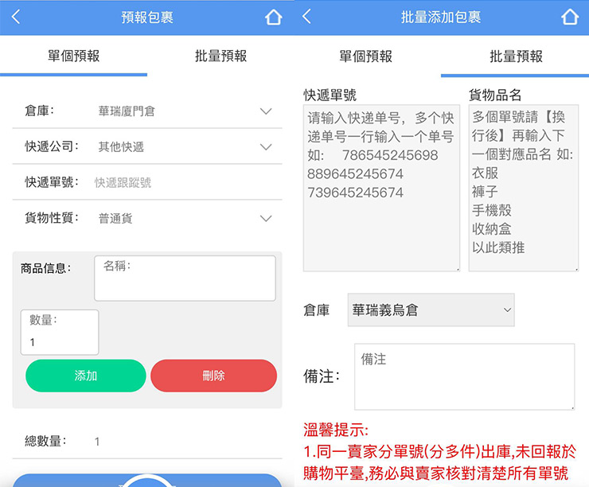
Task: Focus the 數量 quantity field
Action: (x=60, y=333)
